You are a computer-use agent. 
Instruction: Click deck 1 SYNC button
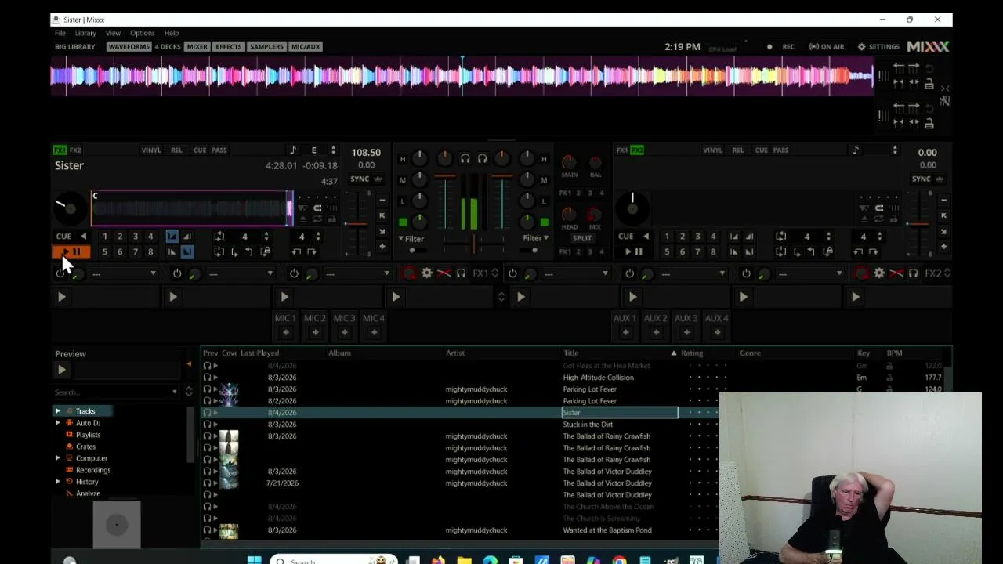pos(360,179)
